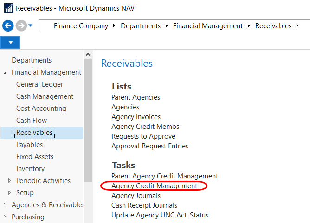This screenshot has width=310, height=223.
Task: Open Cash Receipt Journals link
Action: [x=144, y=205]
